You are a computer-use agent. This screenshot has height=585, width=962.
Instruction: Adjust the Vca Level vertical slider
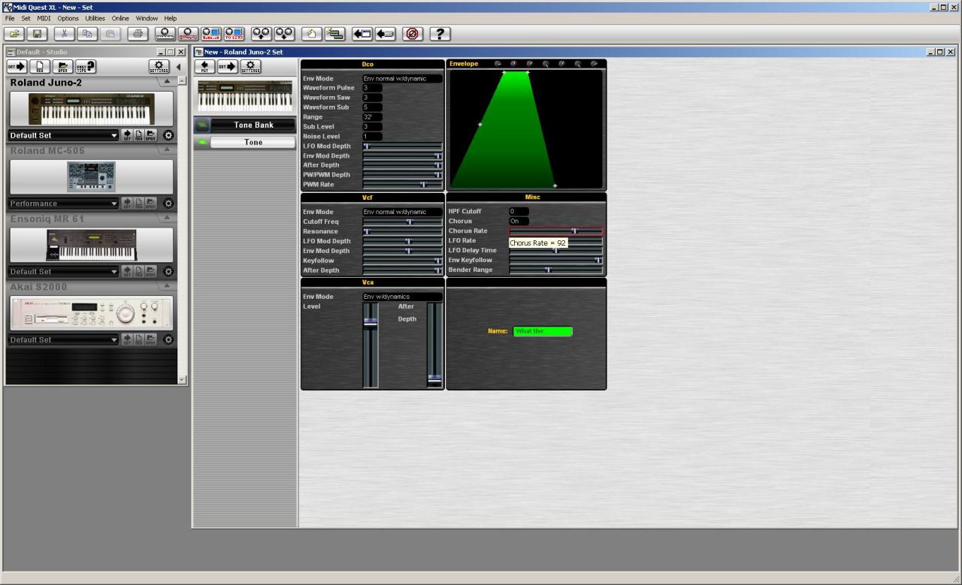[371, 345]
